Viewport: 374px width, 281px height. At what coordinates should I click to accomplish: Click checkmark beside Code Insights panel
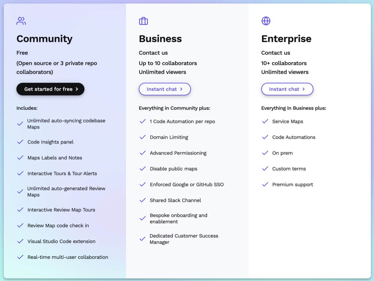point(20,142)
